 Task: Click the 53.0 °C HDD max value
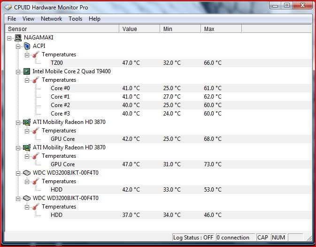tap(213, 190)
